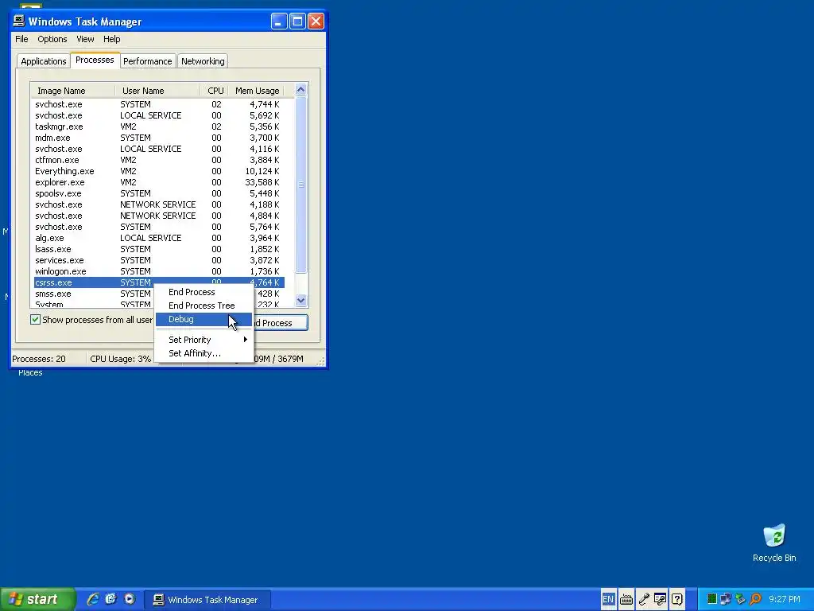Click the CPU Usage: 3% status entry
The width and height of the screenshot is (814, 611).
point(121,359)
